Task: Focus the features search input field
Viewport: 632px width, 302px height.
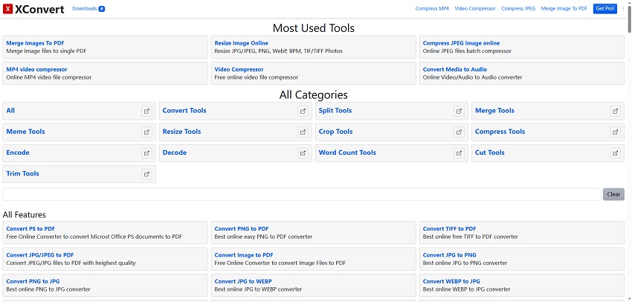Action: tap(301, 194)
